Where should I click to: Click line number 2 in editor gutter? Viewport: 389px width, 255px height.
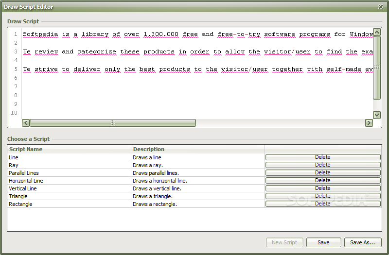(16, 43)
